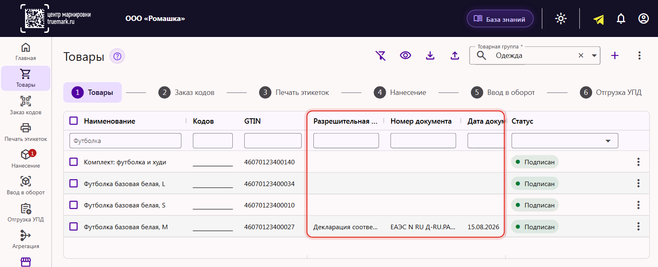The width and height of the screenshot is (658, 267).
Task: Clear filters with the crossed funnel icon
Action: (381, 55)
